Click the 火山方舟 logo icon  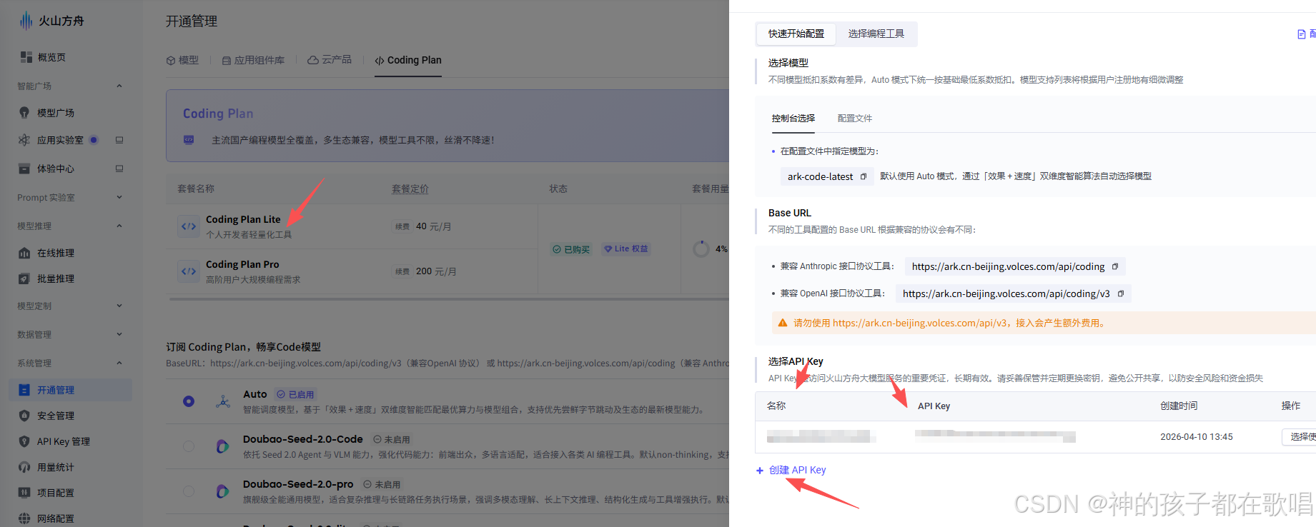pyautogui.click(x=26, y=21)
